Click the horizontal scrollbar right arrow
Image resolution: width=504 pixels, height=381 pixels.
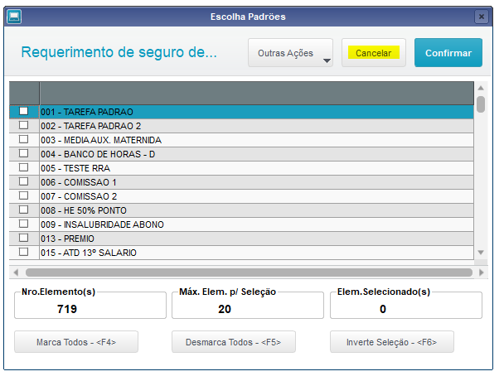click(x=481, y=272)
